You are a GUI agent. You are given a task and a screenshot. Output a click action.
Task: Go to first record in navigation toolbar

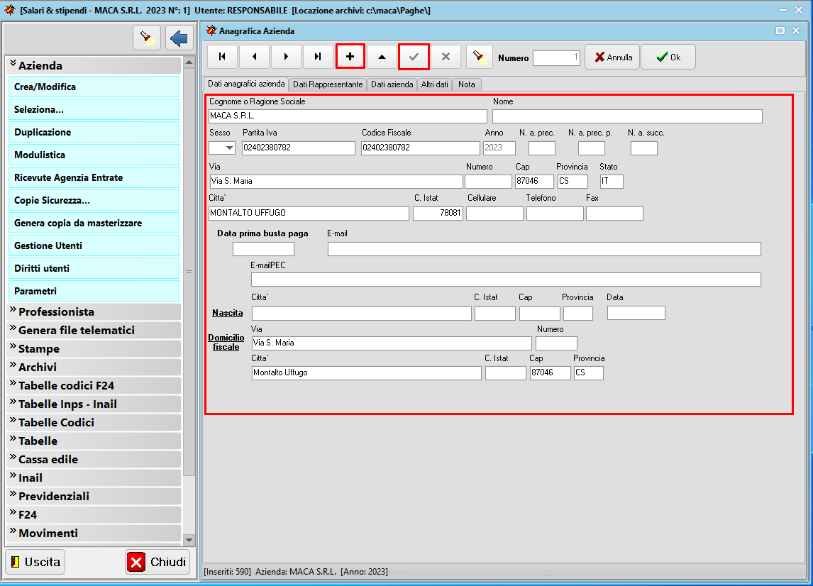click(222, 57)
